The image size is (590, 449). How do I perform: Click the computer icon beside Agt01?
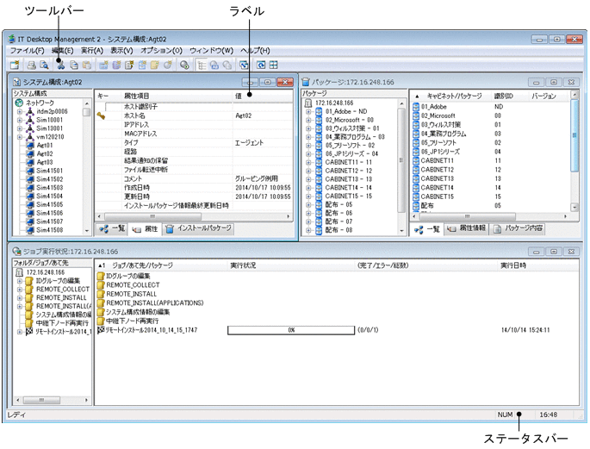[31, 146]
